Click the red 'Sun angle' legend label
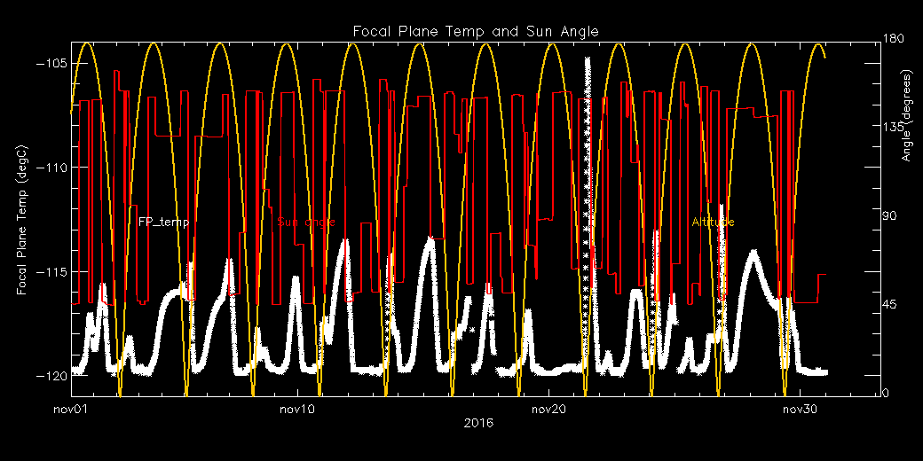 (x=306, y=223)
